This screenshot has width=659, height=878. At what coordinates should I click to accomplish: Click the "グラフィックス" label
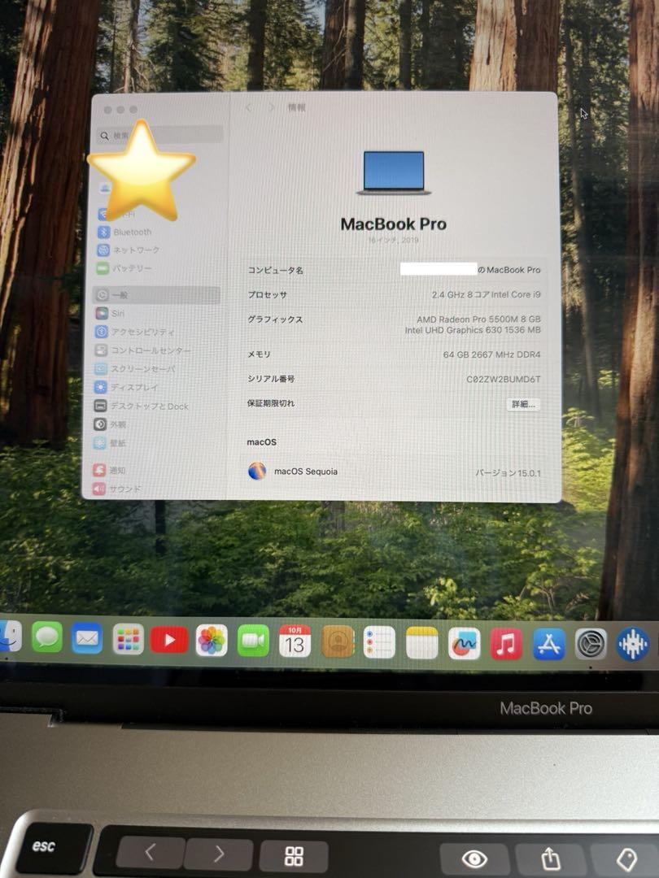275,319
